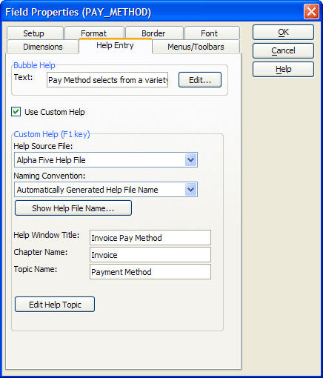The height and width of the screenshot is (378, 323).
Task: Click the Topic Name input field
Action: [150, 272]
